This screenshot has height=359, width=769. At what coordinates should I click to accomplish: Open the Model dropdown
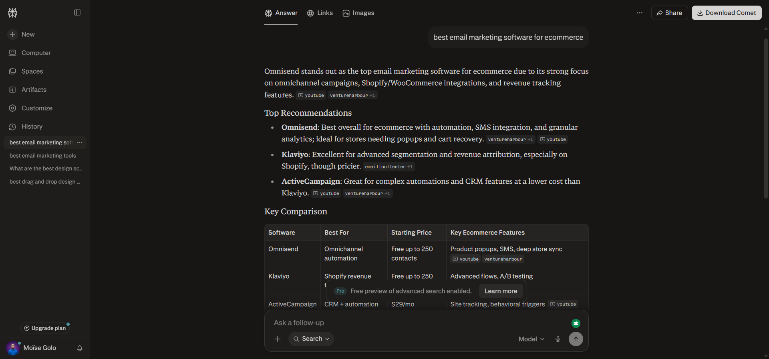531,339
